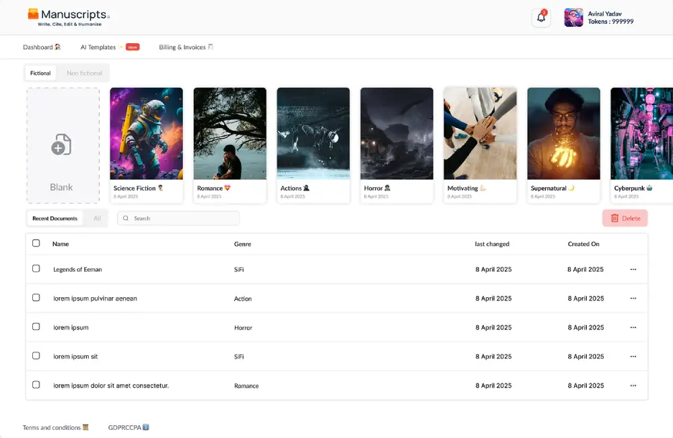Expand options for lorem ipsum sit row
Image resolution: width=673 pixels, height=438 pixels.
pyautogui.click(x=633, y=356)
